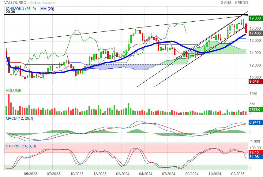Select the green 19.830 price tag
Viewport: 263px width, 177px height.
click(255, 18)
